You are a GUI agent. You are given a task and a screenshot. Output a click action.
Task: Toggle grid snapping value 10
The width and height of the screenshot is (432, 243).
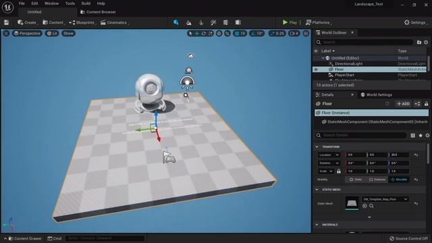tap(240, 33)
